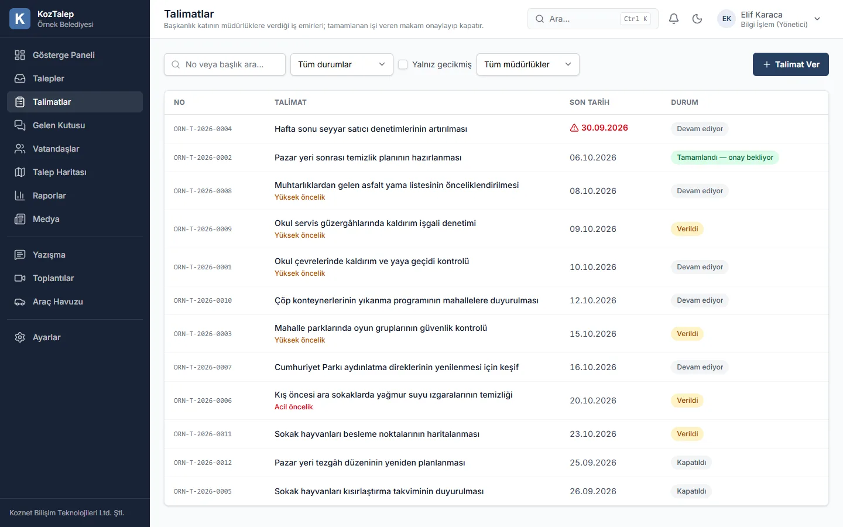
Task: Click the EK user avatar
Action: [x=727, y=19]
